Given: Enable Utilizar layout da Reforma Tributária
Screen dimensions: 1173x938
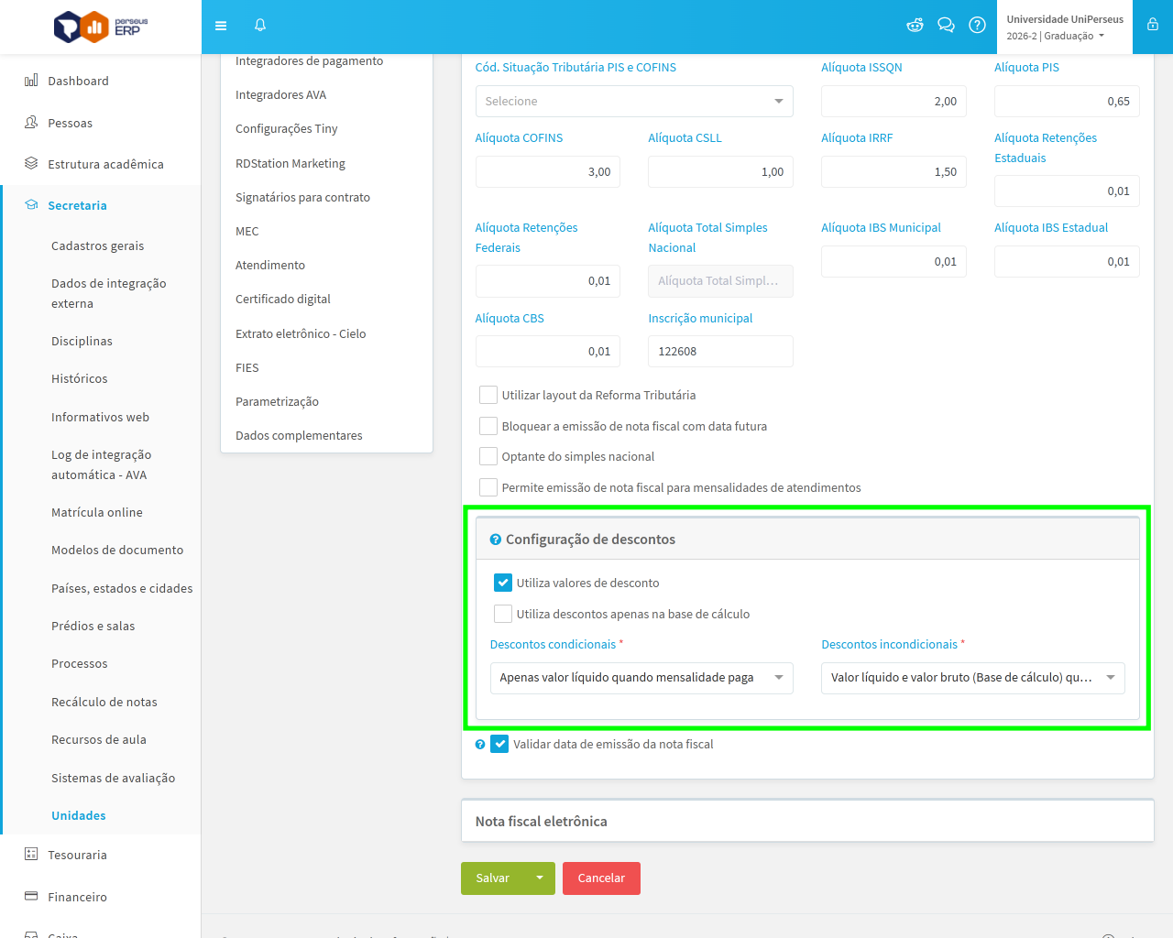Looking at the screenshot, I should click(x=488, y=395).
